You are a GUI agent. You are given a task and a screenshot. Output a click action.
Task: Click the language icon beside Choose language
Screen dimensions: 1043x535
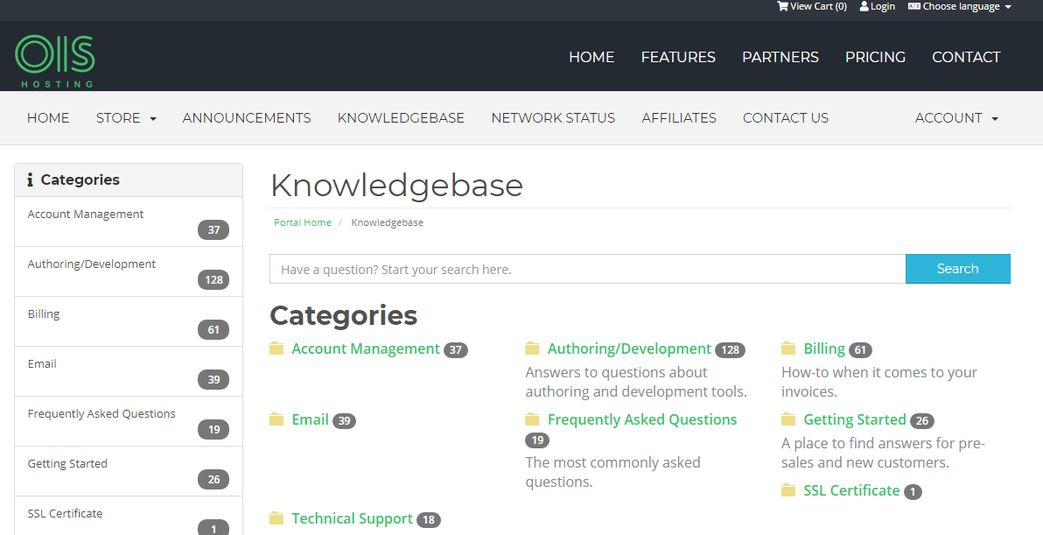pyautogui.click(x=914, y=6)
